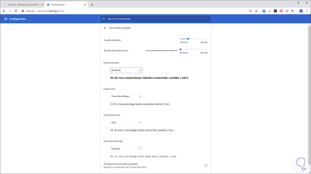
Task: Click the feather pen extension icon
Action: tap(293, 11)
